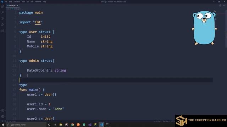Open the Help menu

[44, 2]
